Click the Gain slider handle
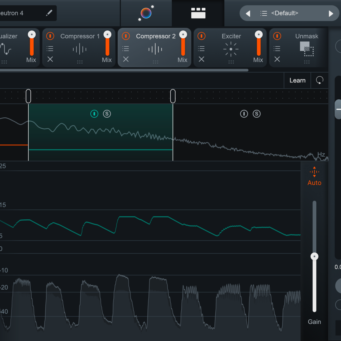The width and height of the screenshot is (341, 341). 314,256
